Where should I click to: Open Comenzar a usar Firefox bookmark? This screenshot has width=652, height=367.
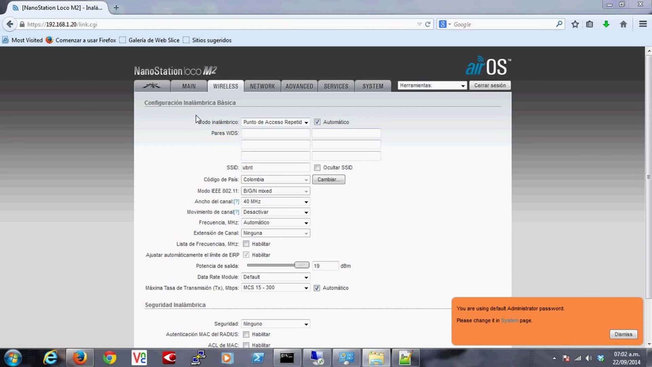click(x=81, y=40)
